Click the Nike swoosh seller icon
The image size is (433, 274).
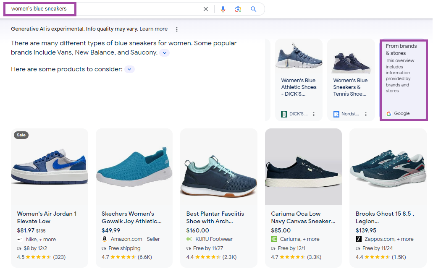(x=20, y=239)
